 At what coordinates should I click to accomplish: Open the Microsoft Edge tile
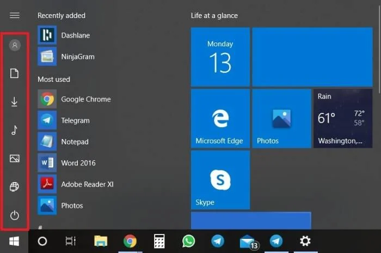point(220,118)
